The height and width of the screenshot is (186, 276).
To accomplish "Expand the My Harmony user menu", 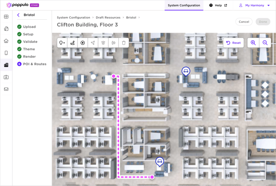I will coord(255,5).
